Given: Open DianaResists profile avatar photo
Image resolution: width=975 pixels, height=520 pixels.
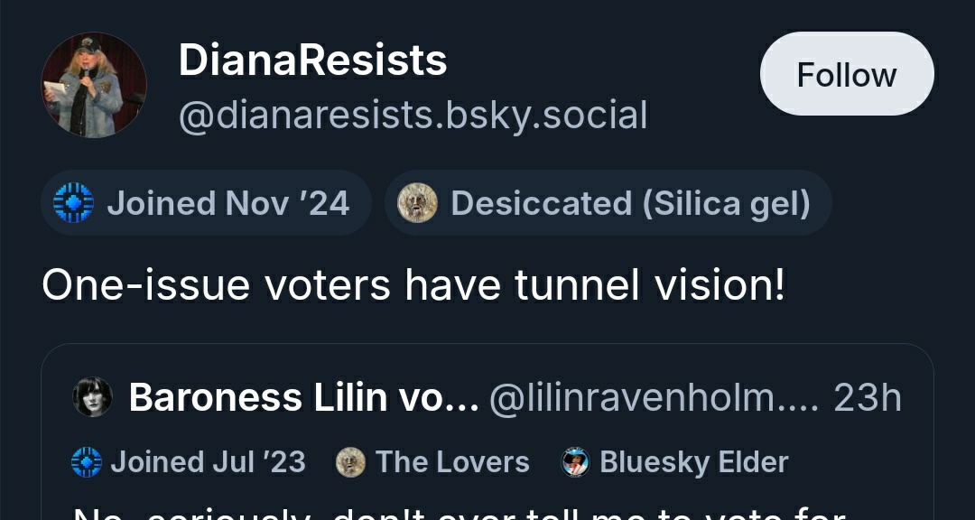Looking at the screenshot, I should tap(94, 85).
